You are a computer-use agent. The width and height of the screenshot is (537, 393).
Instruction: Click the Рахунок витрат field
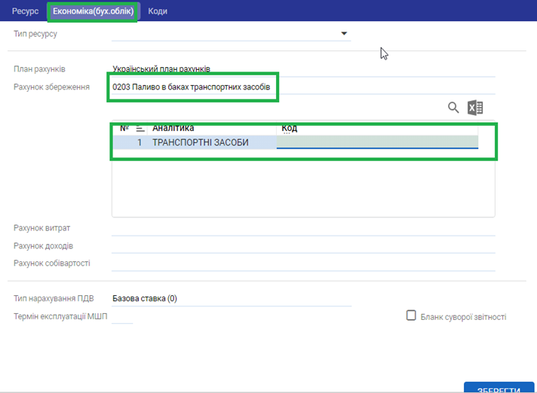[x=302, y=228]
